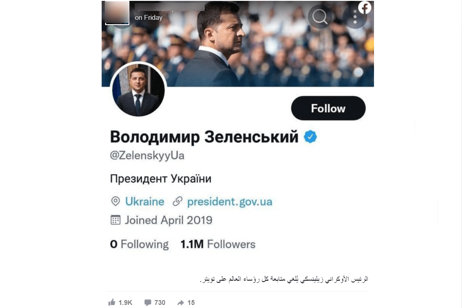View the 1.1M Followers list
Screen dimensions: 462x308
(x=218, y=244)
